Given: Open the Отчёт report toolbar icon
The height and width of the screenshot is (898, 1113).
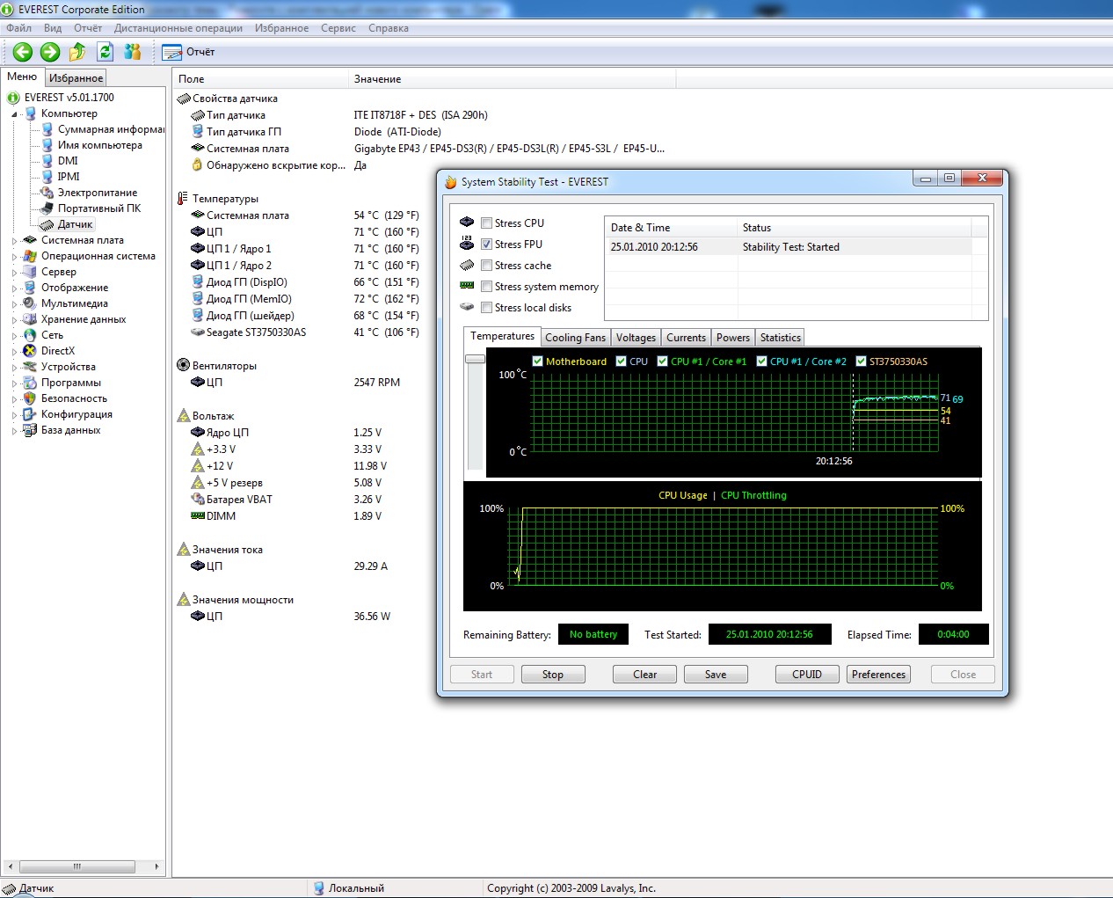Looking at the screenshot, I should pyautogui.click(x=172, y=52).
